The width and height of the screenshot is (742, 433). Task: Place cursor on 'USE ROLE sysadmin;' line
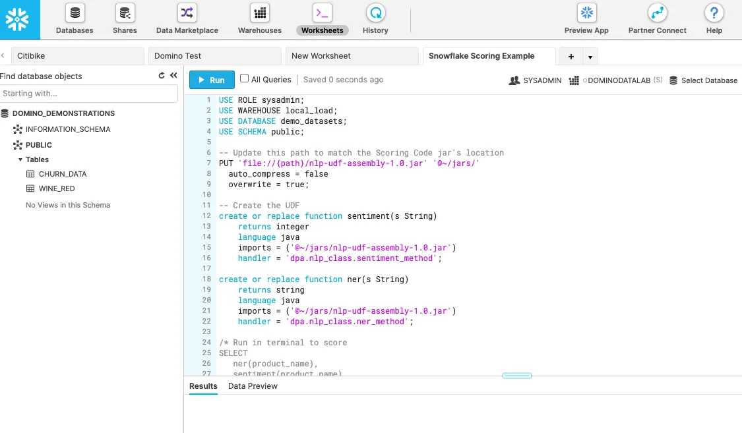[261, 100]
